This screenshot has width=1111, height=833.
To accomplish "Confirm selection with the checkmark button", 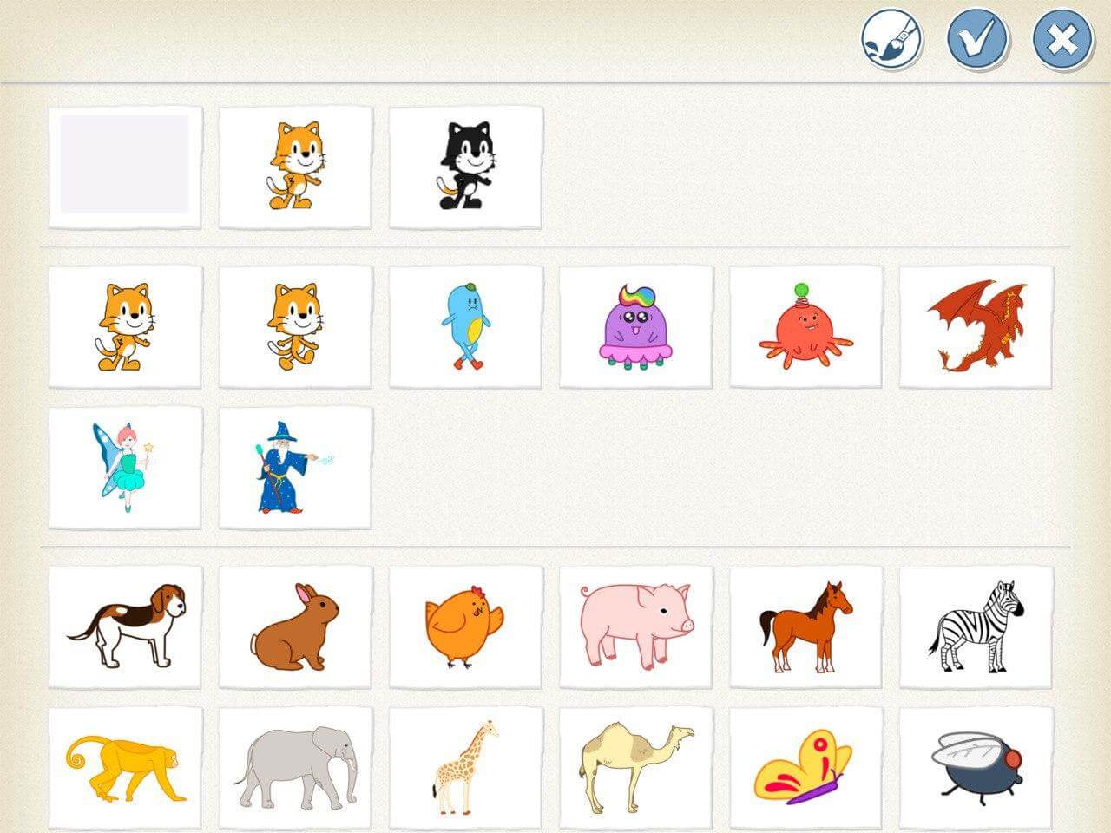I will tap(977, 39).
